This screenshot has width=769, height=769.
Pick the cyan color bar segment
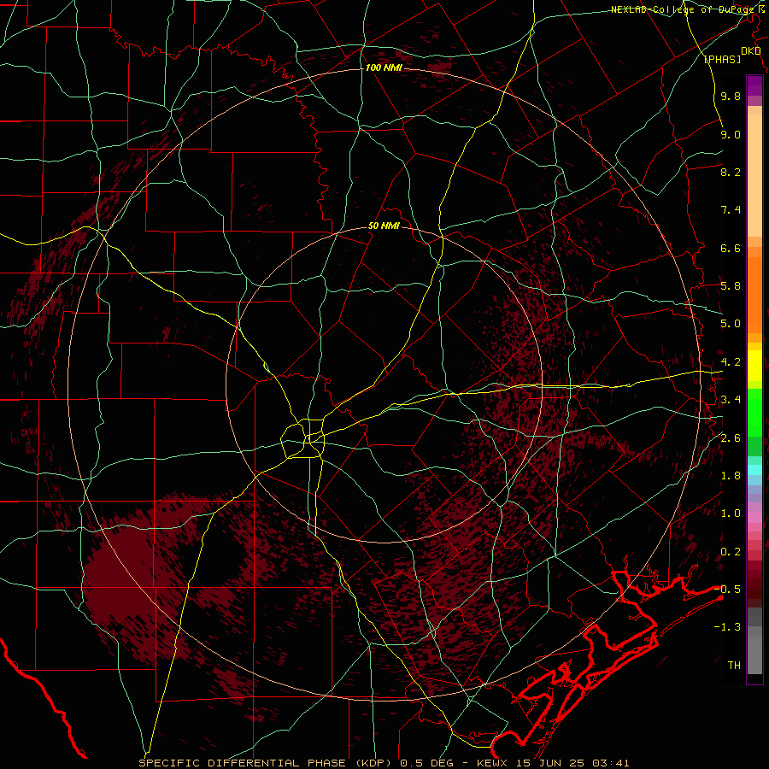[x=754, y=470]
